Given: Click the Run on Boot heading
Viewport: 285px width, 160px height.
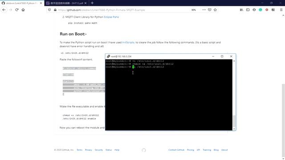Looking at the screenshot, I should [73, 34].
